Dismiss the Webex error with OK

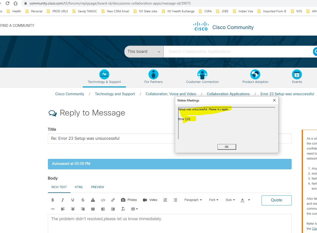pyautogui.click(x=226, y=147)
